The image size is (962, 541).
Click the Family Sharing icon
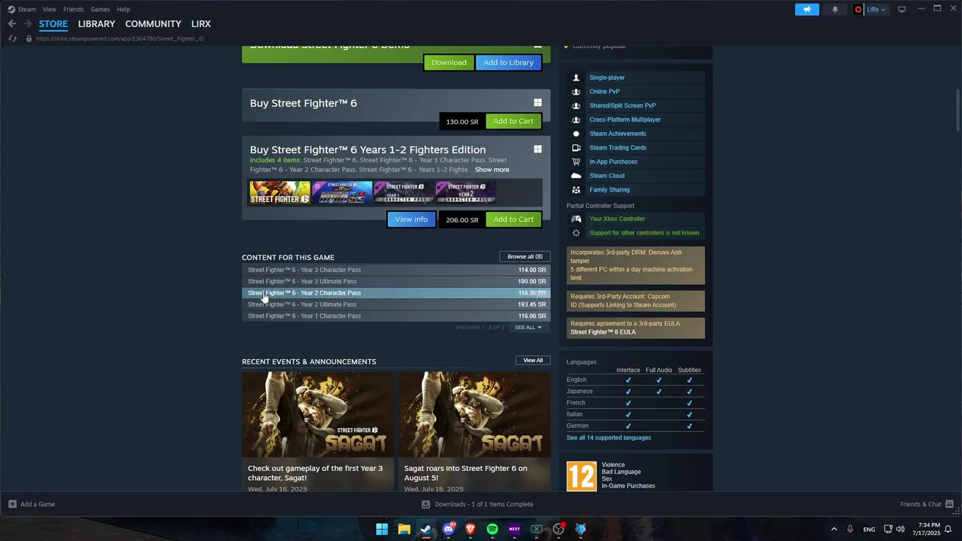[x=576, y=190]
